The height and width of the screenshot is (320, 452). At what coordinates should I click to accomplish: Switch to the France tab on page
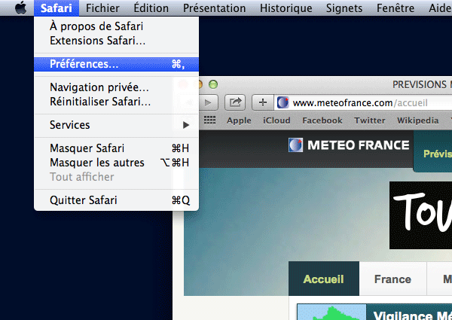(392, 279)
